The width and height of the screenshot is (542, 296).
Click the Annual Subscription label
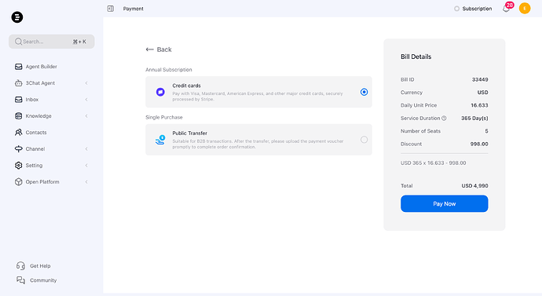pos(169,70)
